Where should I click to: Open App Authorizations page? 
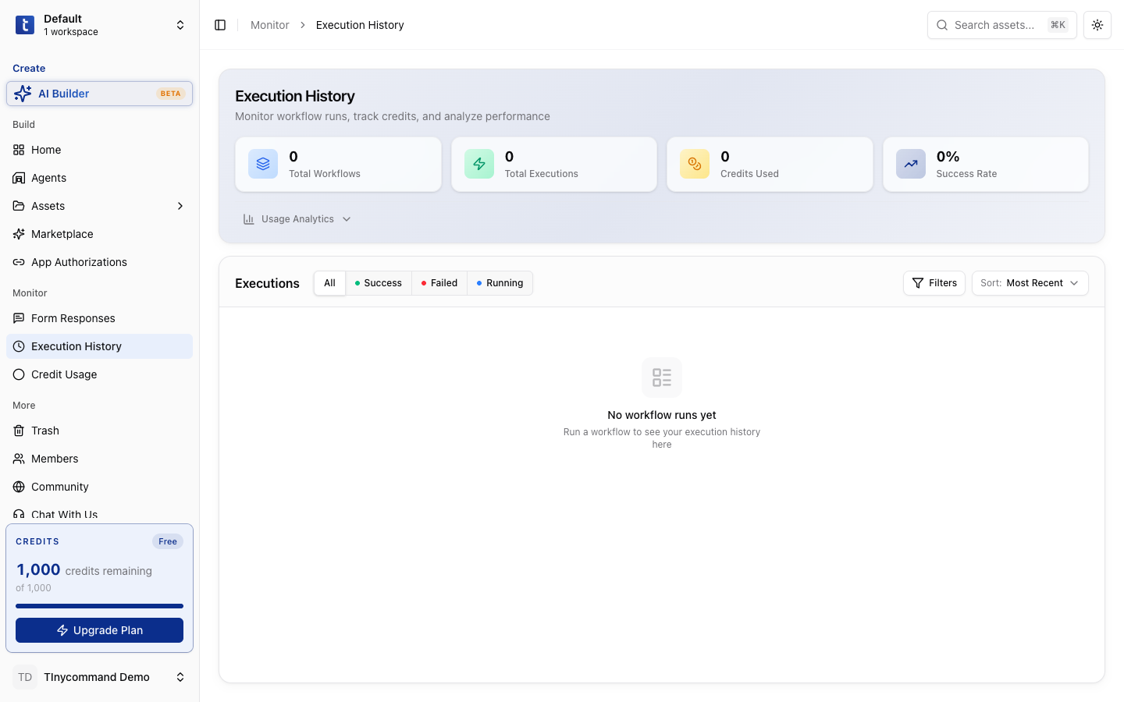coord(99,262)
